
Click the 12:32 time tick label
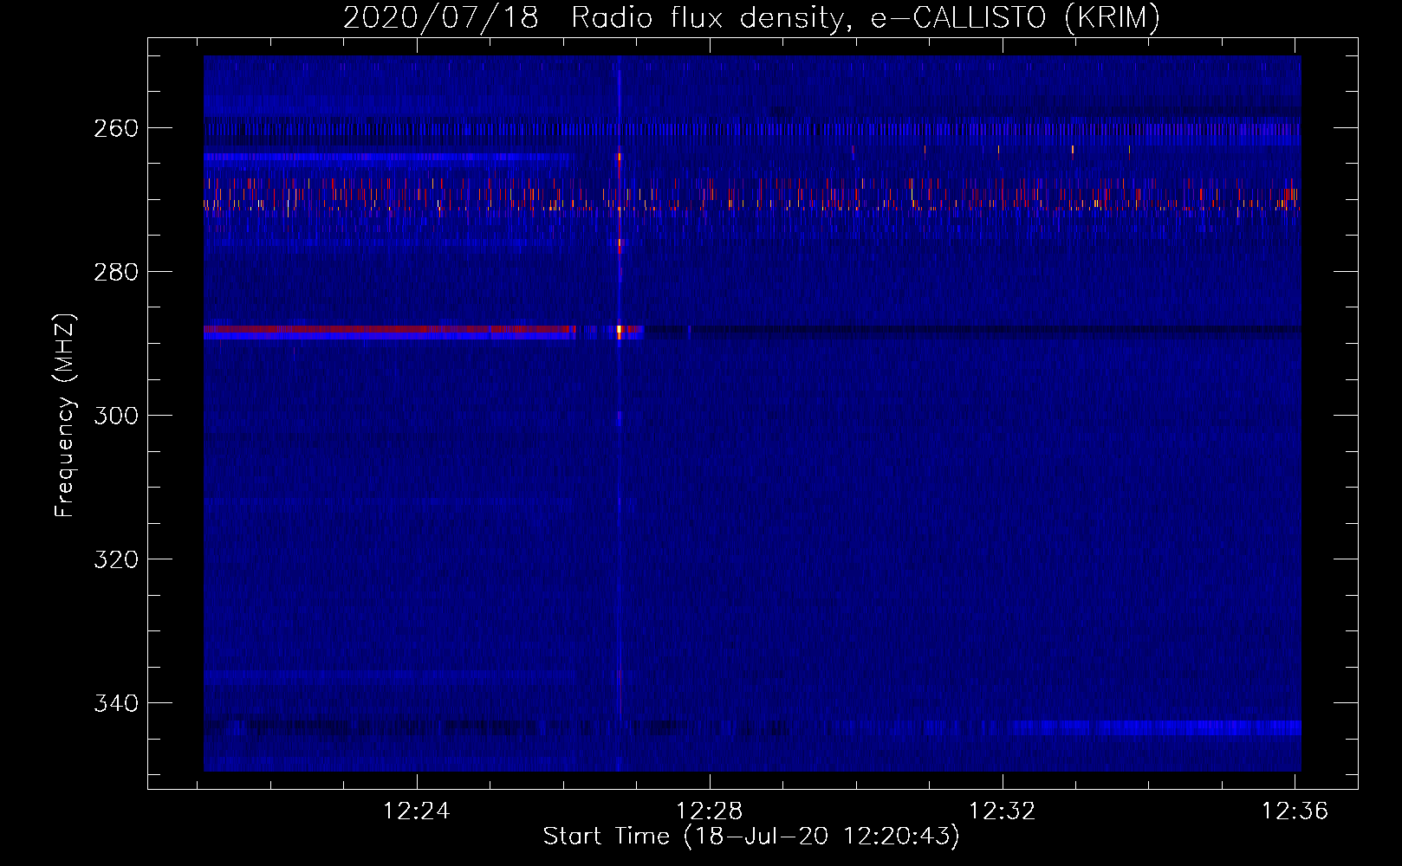[1003, 811]
